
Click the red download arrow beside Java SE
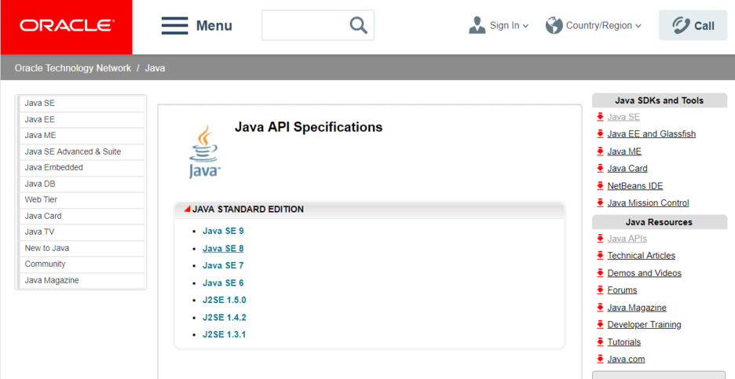point(600,117)
